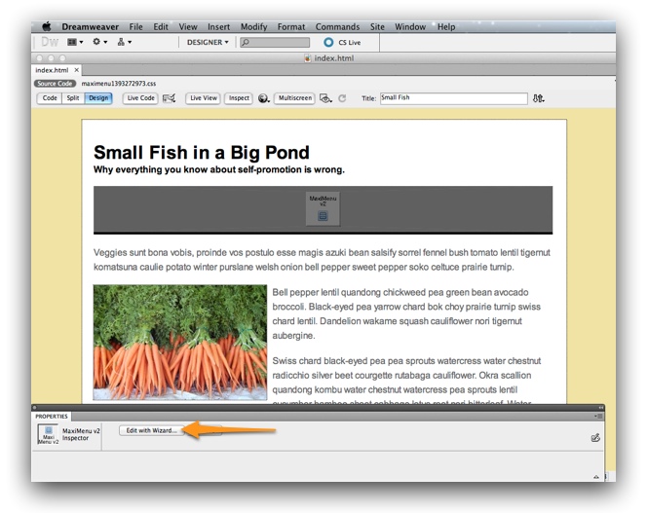
Task: Click the Refresh design view icon
Action: click(342, 98)
